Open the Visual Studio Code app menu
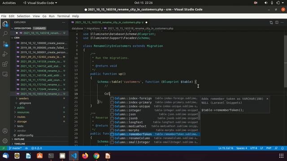This screenshot has height=161, width=287. click(40, 3)
